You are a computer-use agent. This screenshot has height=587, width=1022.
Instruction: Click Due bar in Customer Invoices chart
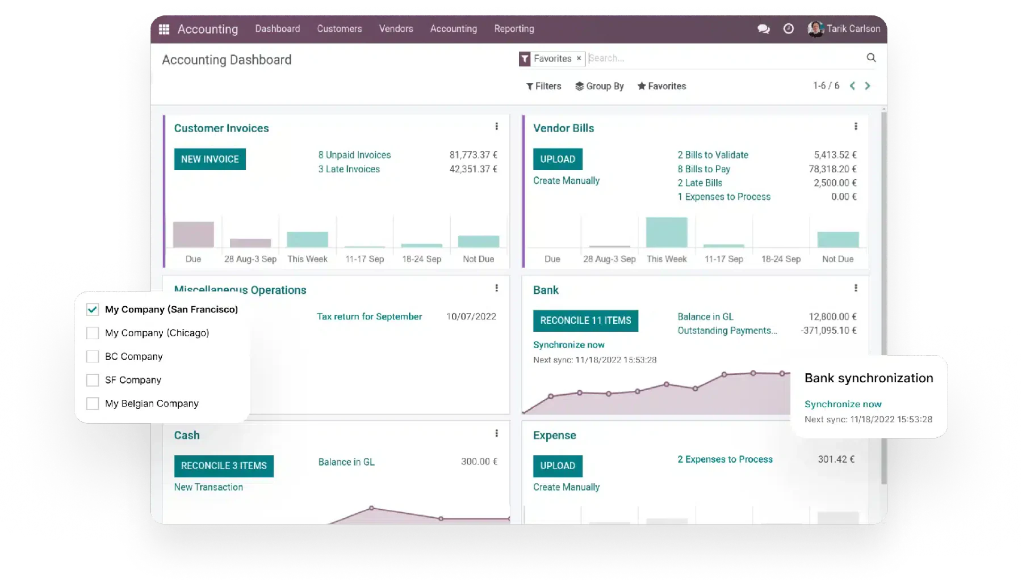click(193, 234)
